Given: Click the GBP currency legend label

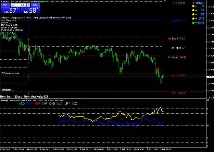Looking at the screenshot, I should (38, 104).
